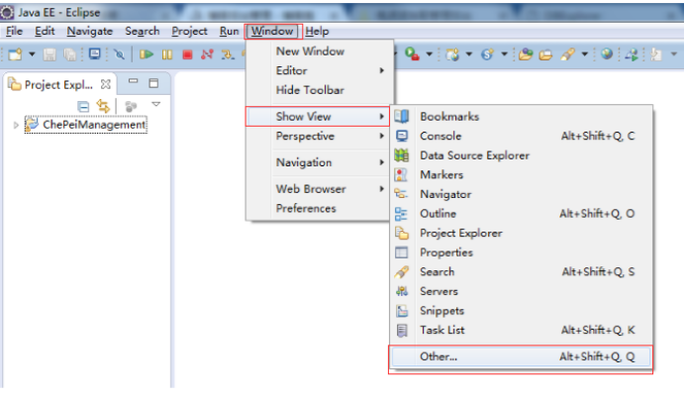Viewport: 685px width, 399px height.
Task: Click the blue S new servlet icon
Action: click(x=487, y=54)
